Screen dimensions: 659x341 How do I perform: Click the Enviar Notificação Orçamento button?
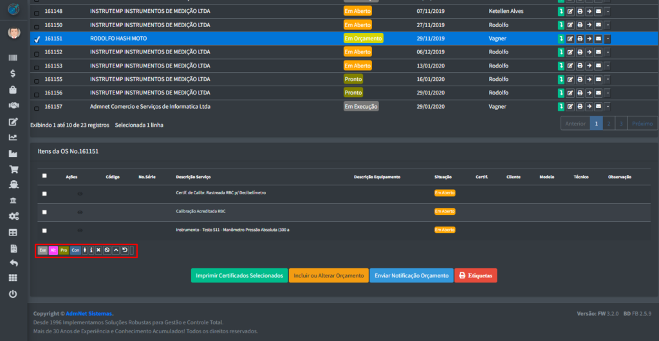(x=411, y=275)
